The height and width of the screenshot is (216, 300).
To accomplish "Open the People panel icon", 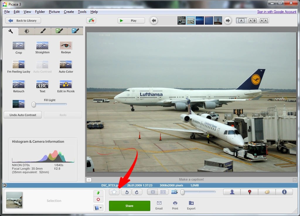I will (x=232, y=192).
